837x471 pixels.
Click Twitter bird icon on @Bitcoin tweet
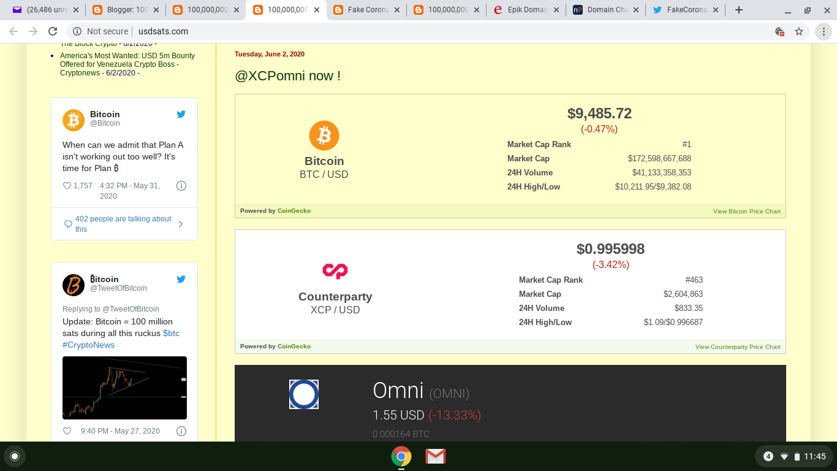[181, 114]
